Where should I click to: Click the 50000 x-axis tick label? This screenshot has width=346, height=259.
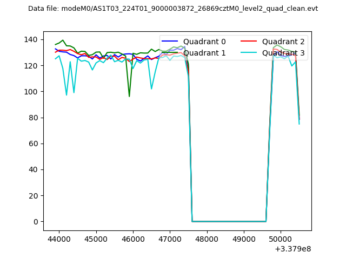tap(281, 238)
